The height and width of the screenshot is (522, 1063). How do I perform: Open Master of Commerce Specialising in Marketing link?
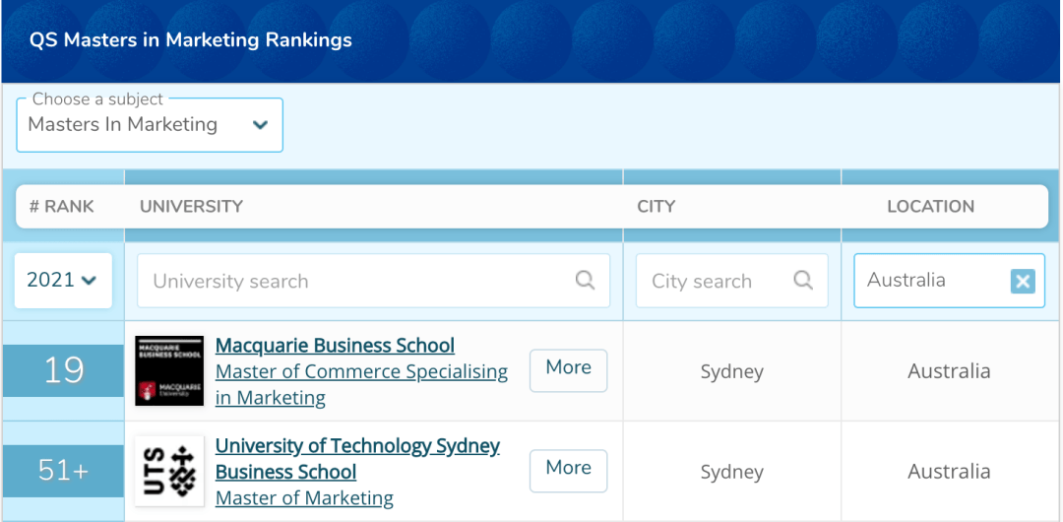(x=361, y=384)
